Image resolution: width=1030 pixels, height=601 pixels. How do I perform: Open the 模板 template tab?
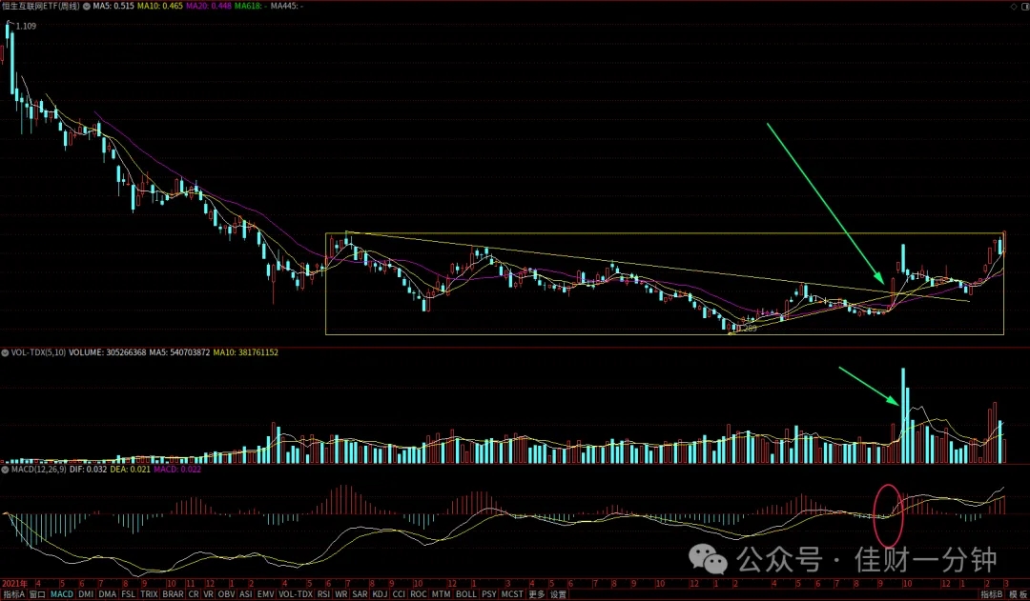point(1018,593)
